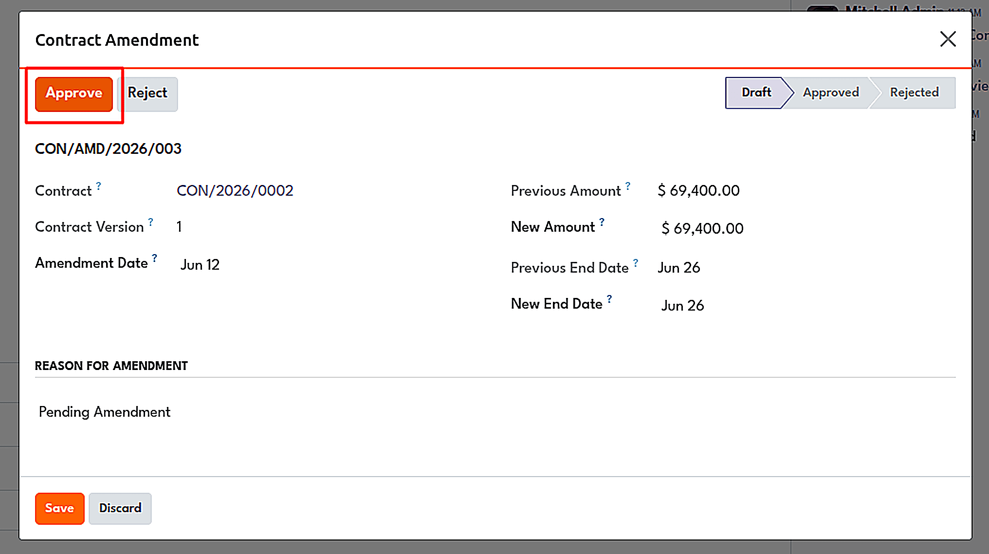Image resolution: width=989 pixels, height=554 pixels.
Task: Show help tooltip for Previous Amount
Action: 628,186
